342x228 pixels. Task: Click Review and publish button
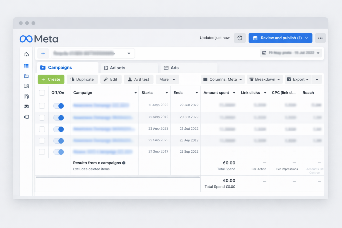click(x=280, y=38)
